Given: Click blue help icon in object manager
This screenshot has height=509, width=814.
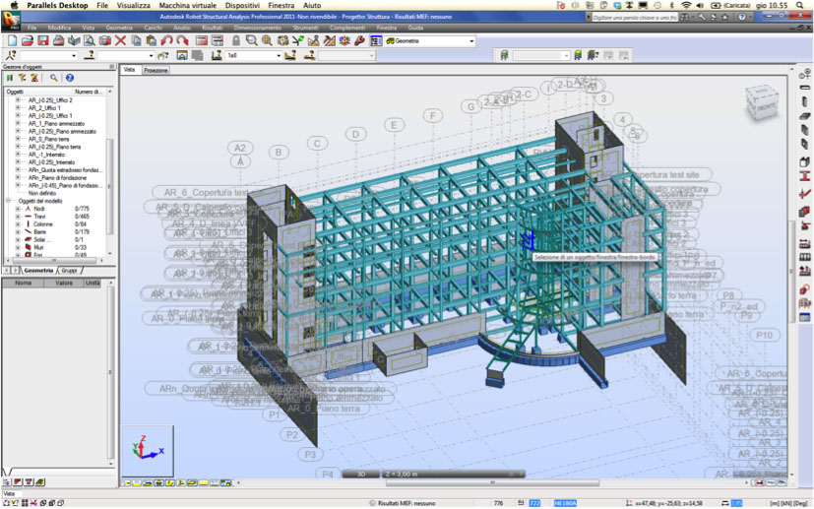Looking at the screenshot, I should coord(70,78).
